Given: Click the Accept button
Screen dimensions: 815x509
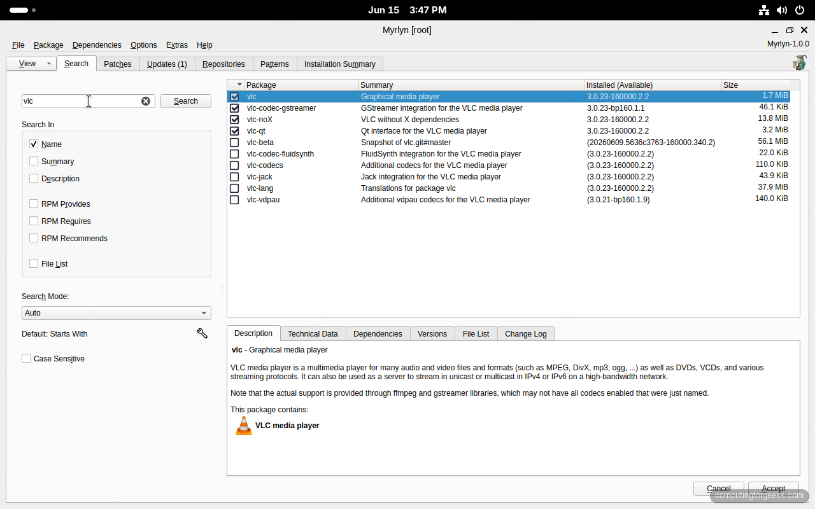Looking at the screenshot, I should (774, 489).
